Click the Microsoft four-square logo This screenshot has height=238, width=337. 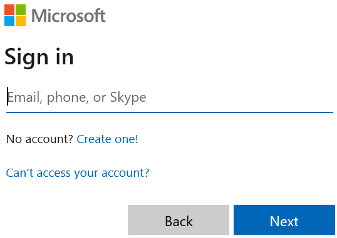15,15
